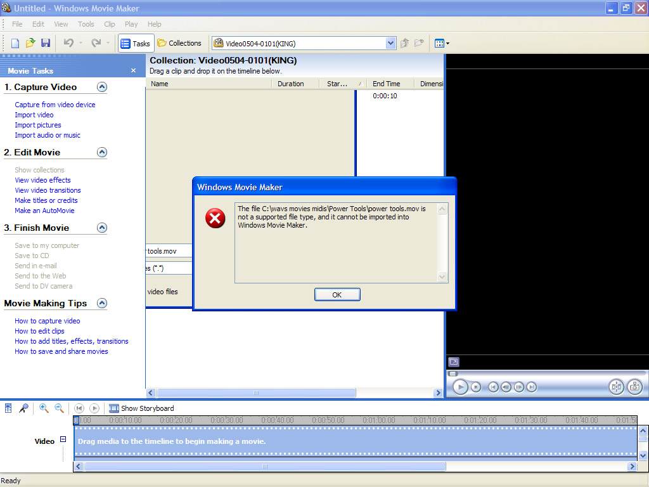Click the preview monitor seek bar
649x487 pixels.
[x=547, y=373]
